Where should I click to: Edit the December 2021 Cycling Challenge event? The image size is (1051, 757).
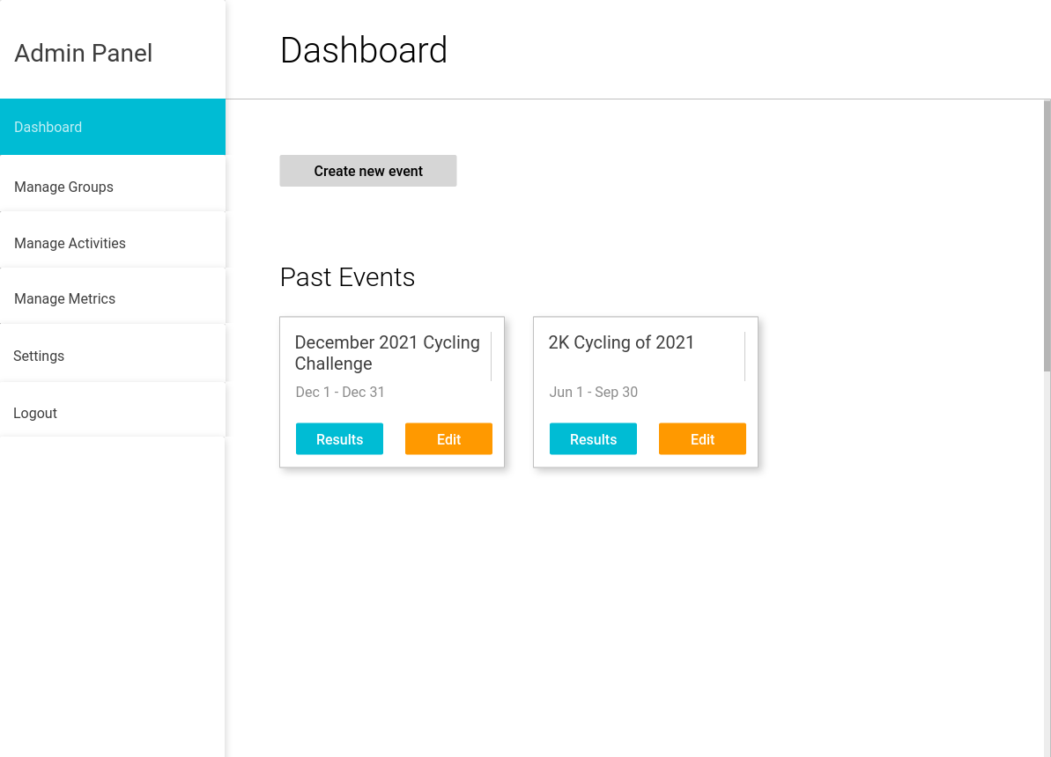(x=448, y=439)
